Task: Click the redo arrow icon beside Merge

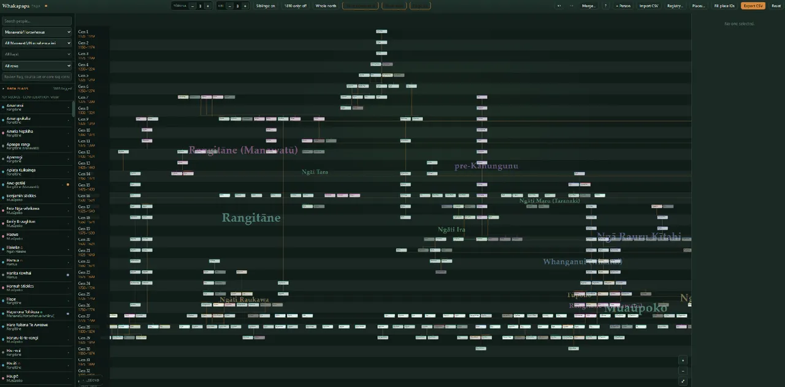Action: click(x=571, y=6)
